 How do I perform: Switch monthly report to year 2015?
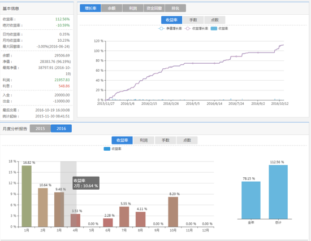coord(40,129)
